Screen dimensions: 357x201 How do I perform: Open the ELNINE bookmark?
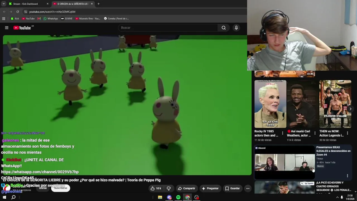coord(67,19)
